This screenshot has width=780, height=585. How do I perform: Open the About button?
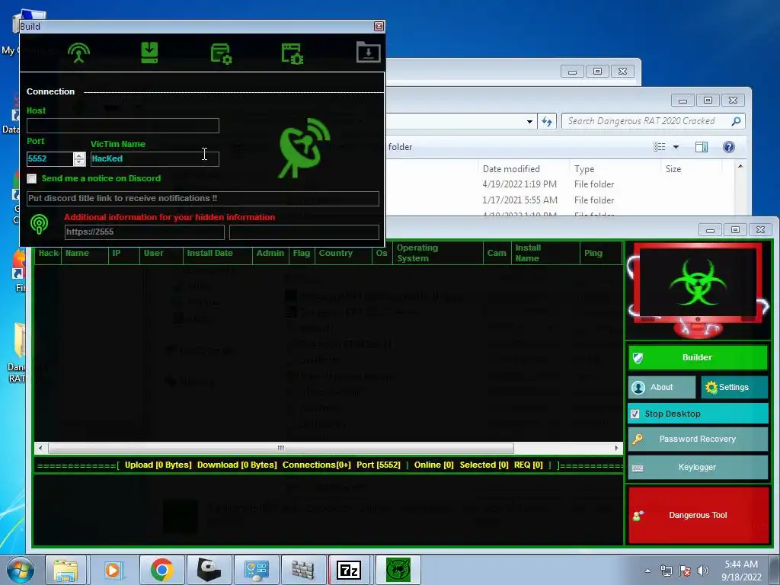[662, 388]
